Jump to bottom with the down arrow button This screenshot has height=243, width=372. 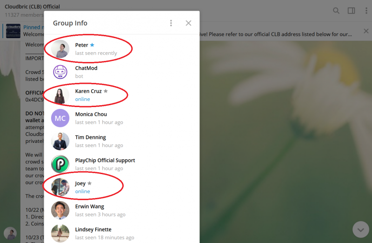click(x=361, y=229)
